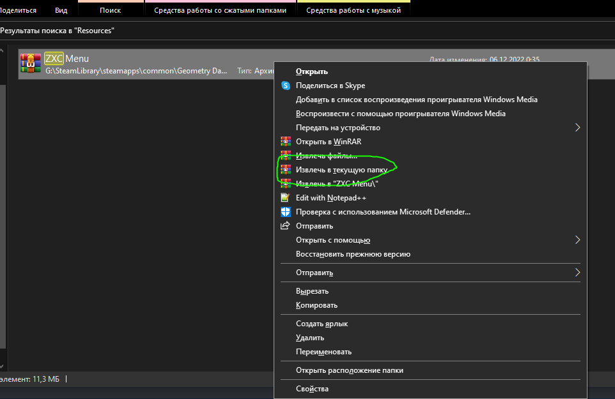Click WinRAR icon beside "Открыть в WinRAR"
615x399 pixels.
(286, 142)
